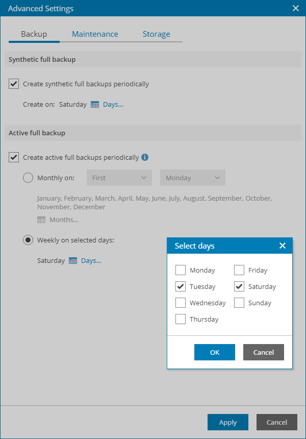Tick the Sunday checkbox
Viewport: 306px width, 439px height.
point(239,303)
